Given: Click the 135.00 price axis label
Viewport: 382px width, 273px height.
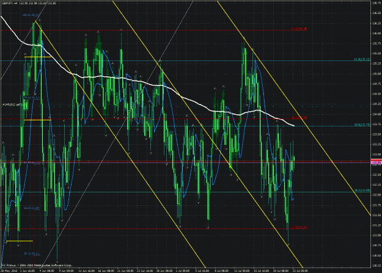Looking at the screenshot, I should point(376,74).
